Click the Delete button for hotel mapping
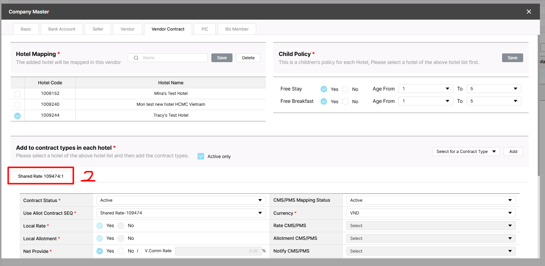This screenshot has width=545, height=266. (248, 58)
